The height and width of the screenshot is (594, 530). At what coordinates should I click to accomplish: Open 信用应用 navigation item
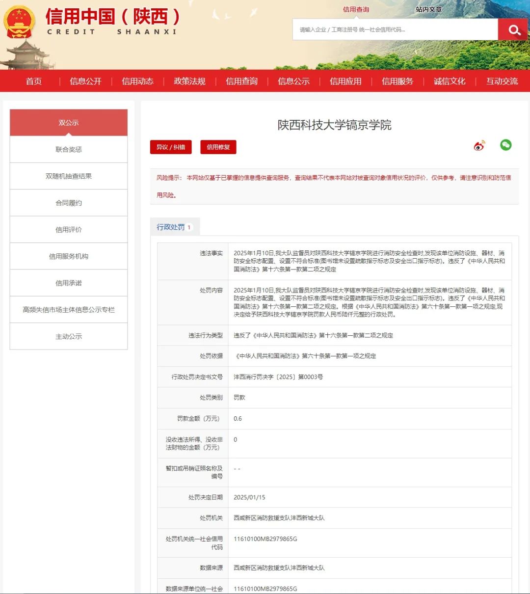click(x=345, y=81)
